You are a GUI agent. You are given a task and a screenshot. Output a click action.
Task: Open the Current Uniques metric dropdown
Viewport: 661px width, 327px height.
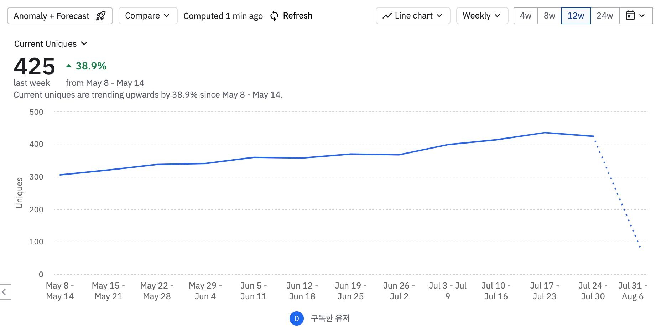(51, 43)
